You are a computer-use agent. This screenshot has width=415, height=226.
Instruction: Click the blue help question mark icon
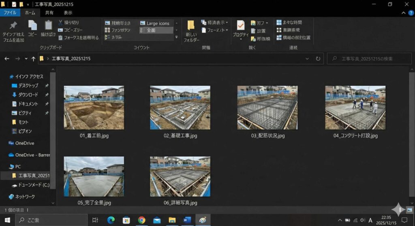coord(411,13)
